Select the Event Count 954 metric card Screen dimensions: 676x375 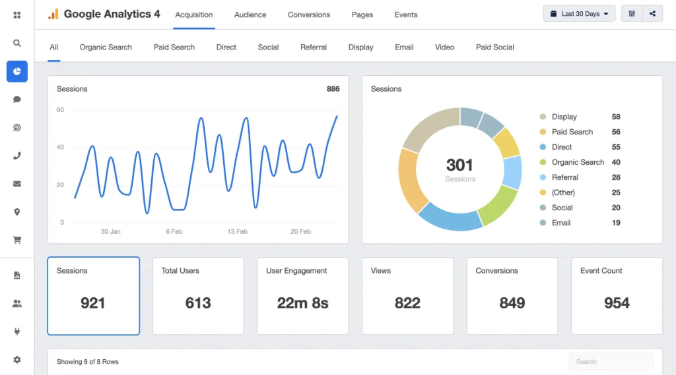(617, 296)
